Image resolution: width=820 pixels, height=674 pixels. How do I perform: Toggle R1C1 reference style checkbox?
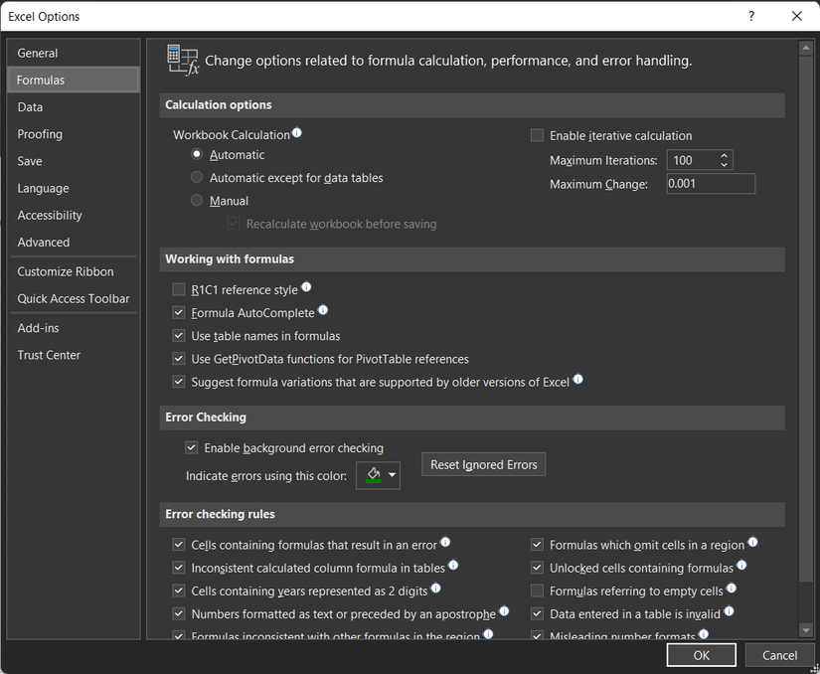[x=179, y=289]
